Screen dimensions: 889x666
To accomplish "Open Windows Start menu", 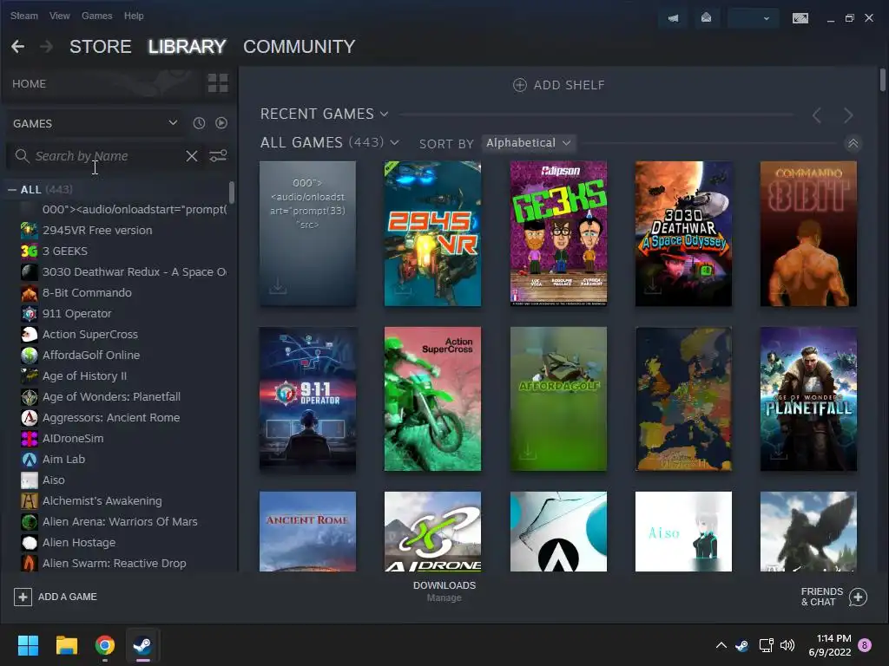I will tap(28, 645).
